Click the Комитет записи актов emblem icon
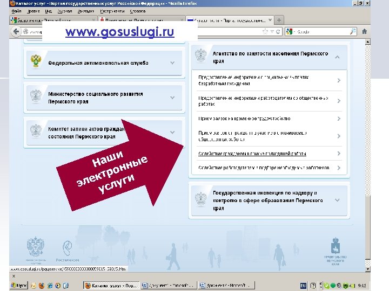The height and width of the screenshot is (291, 389). point(36,131)
